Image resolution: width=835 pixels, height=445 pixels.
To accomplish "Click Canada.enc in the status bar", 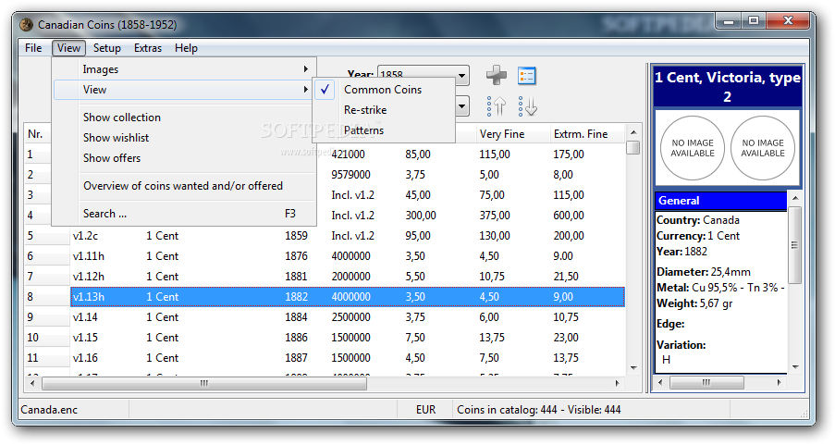I will [x=49, y=409].
